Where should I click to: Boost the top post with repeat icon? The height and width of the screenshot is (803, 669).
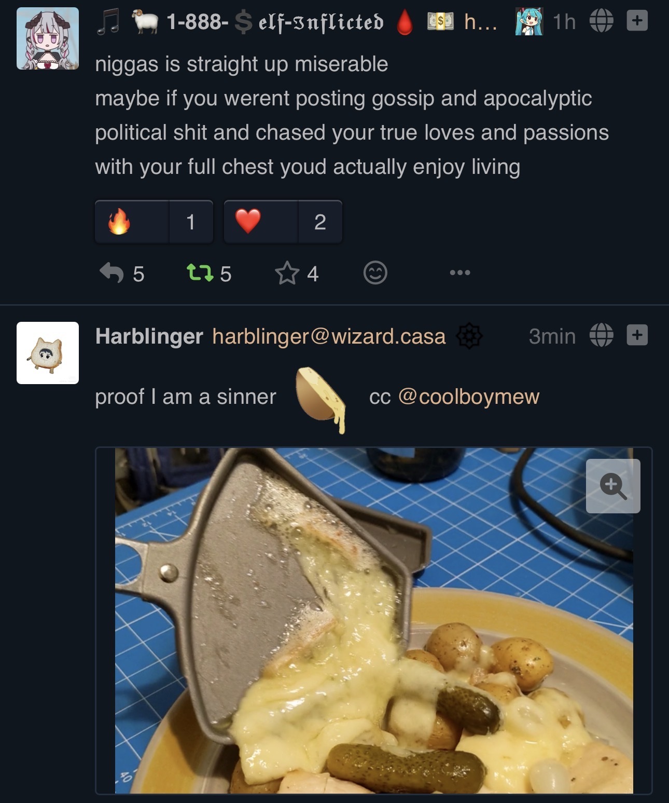pos(200,273)
